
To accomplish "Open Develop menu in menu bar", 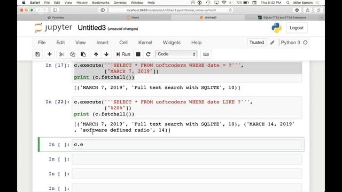I will tap(120, 3).
